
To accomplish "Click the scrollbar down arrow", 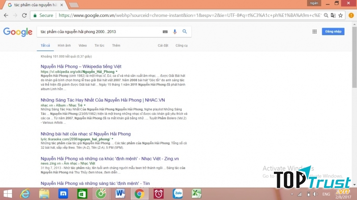I will tap(354, 185).
